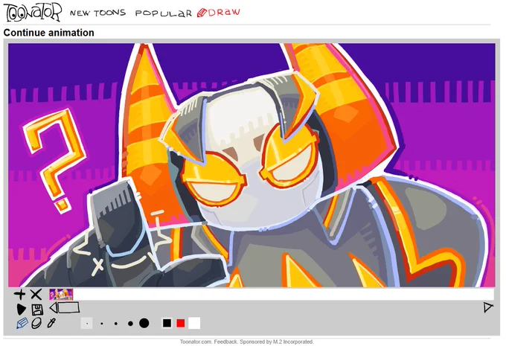The height and width of the screenshot is (346, 506).
Task: Click the empty timeline strip
Action: 284,295
